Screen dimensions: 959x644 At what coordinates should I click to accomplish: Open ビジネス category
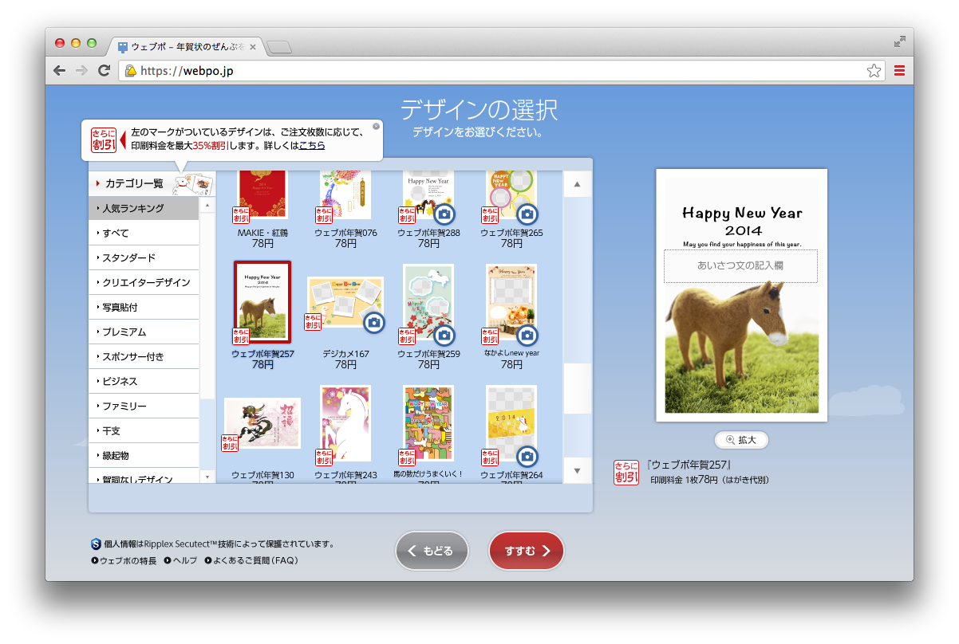point(144,381)
